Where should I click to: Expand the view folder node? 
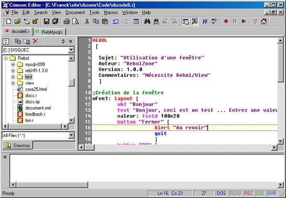pyautogui.click(x=13, y=83)
